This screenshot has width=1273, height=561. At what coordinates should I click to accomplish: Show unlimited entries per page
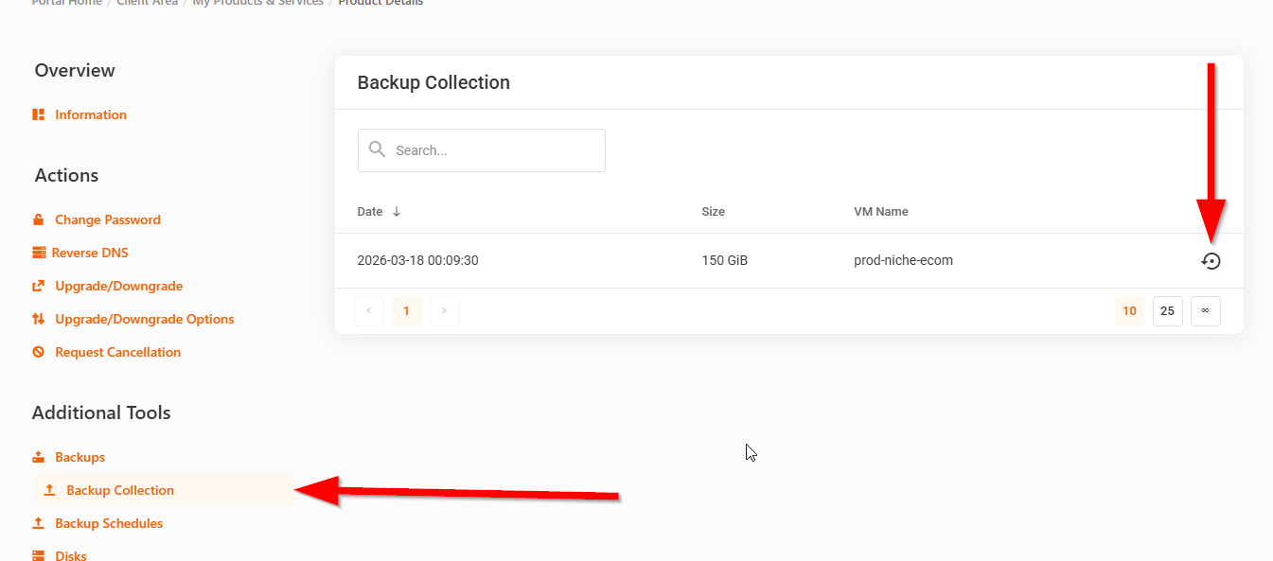coord(1205,311)
